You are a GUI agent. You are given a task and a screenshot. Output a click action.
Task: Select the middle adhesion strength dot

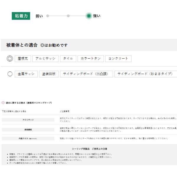coord(68,16)
